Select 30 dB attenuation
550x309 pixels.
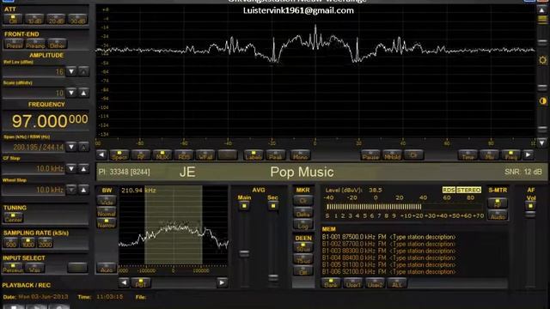click(77, 19)
